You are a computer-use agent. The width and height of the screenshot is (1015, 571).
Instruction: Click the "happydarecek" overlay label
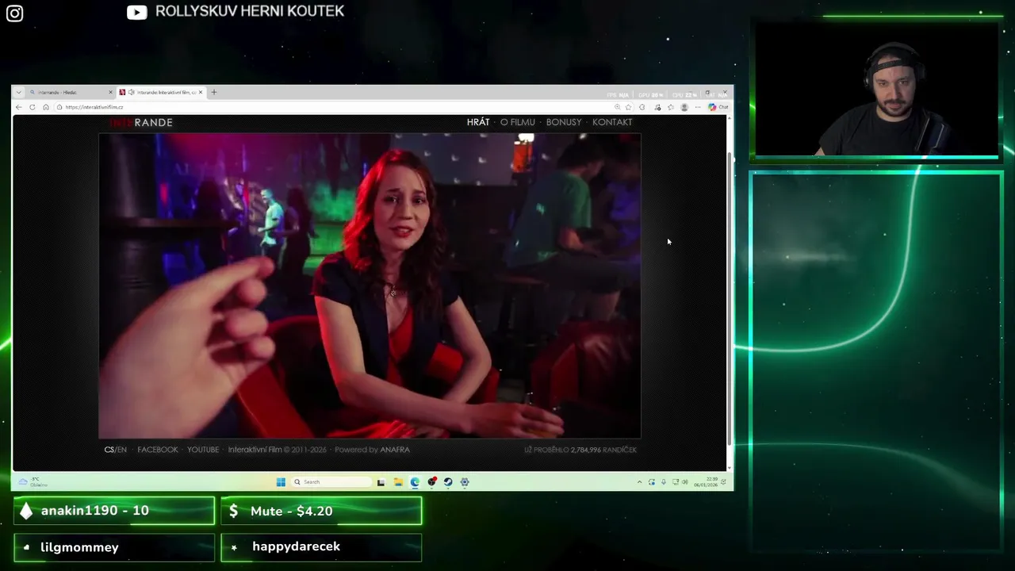coord(296,546)
